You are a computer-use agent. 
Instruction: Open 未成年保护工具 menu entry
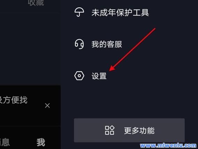coord(129,13)
